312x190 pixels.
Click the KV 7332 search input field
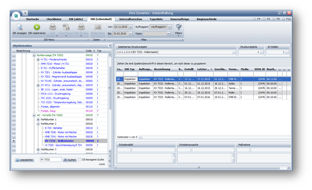50,159
